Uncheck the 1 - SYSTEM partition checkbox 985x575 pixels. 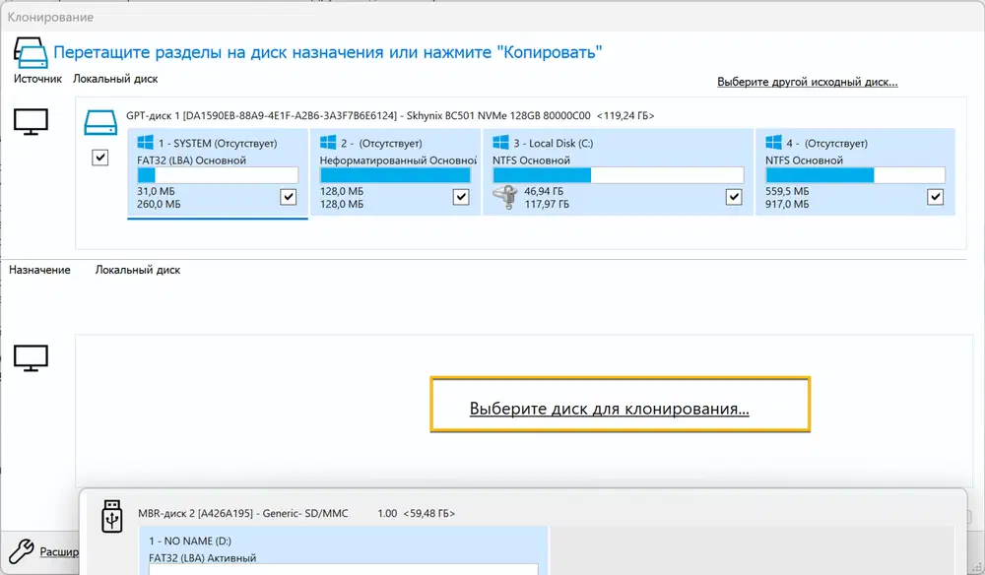288,197
